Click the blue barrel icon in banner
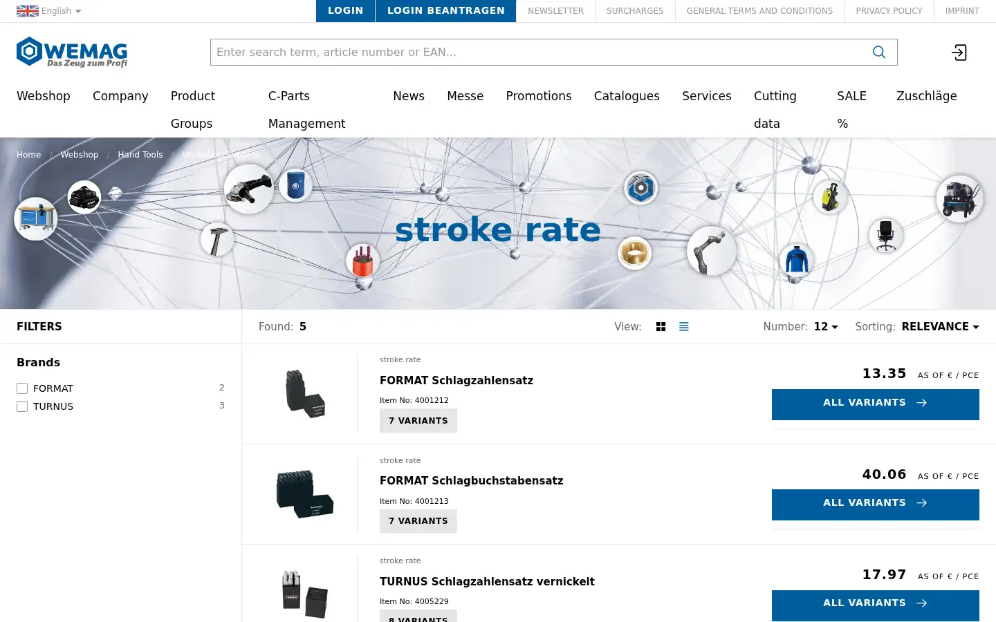The height and width of the screenshot is (622, 996). tap(295, 185)
